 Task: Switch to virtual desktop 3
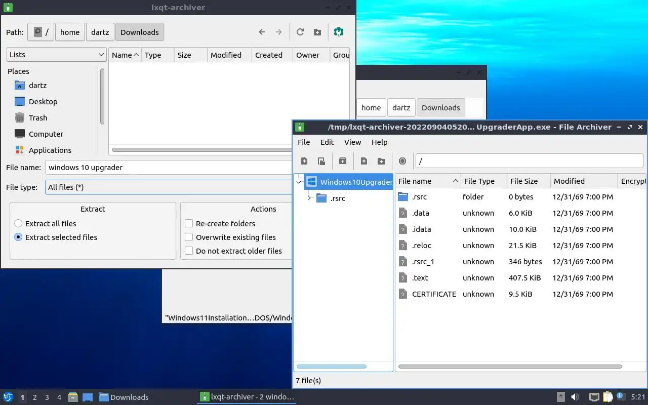[47, 397]
